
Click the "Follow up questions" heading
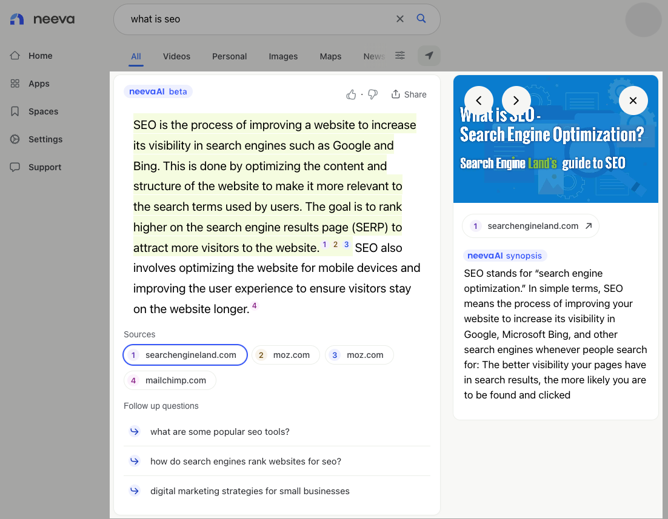coord(161,406)
